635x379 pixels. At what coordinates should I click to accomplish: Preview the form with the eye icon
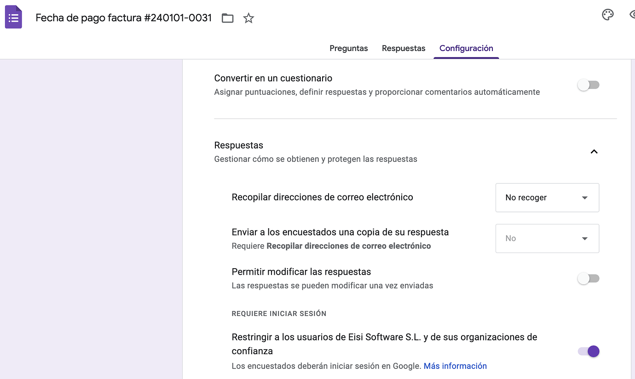point(632,15)
